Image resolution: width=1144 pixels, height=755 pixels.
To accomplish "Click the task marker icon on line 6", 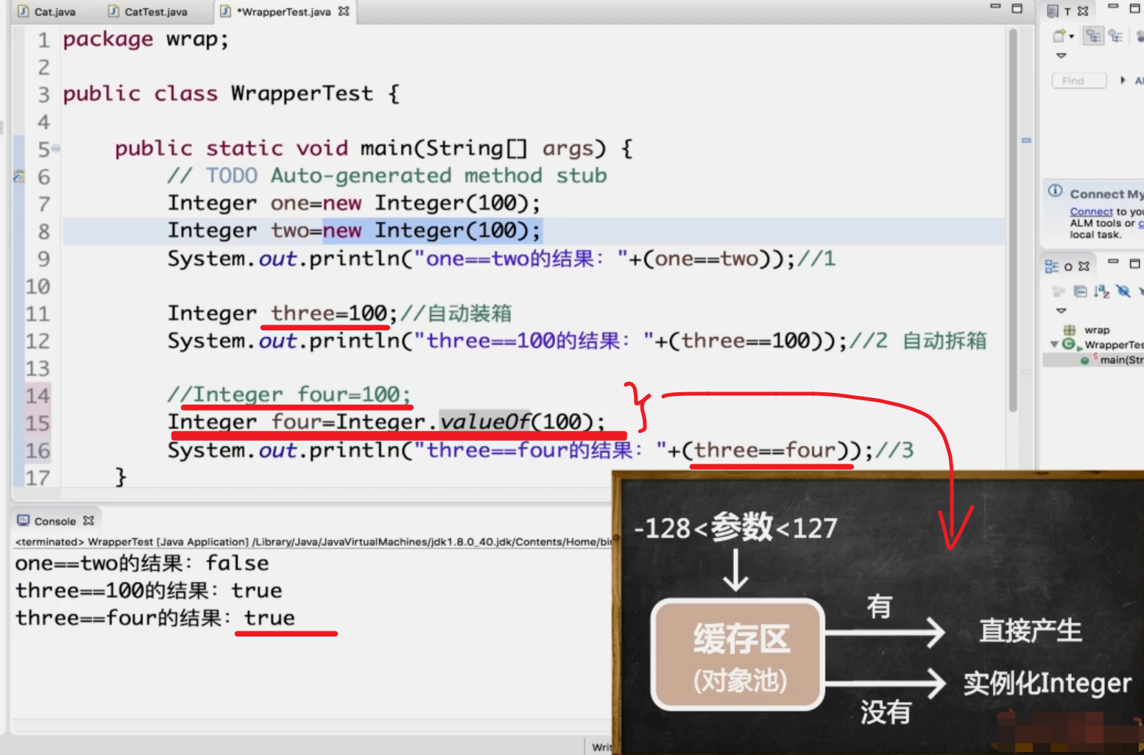I will pyautogui.click(x=19, y=177).
